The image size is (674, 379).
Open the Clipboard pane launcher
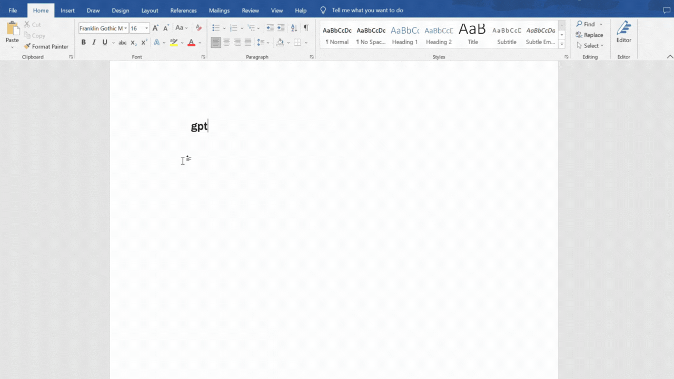pyautogui.click(x=71, y=57)
